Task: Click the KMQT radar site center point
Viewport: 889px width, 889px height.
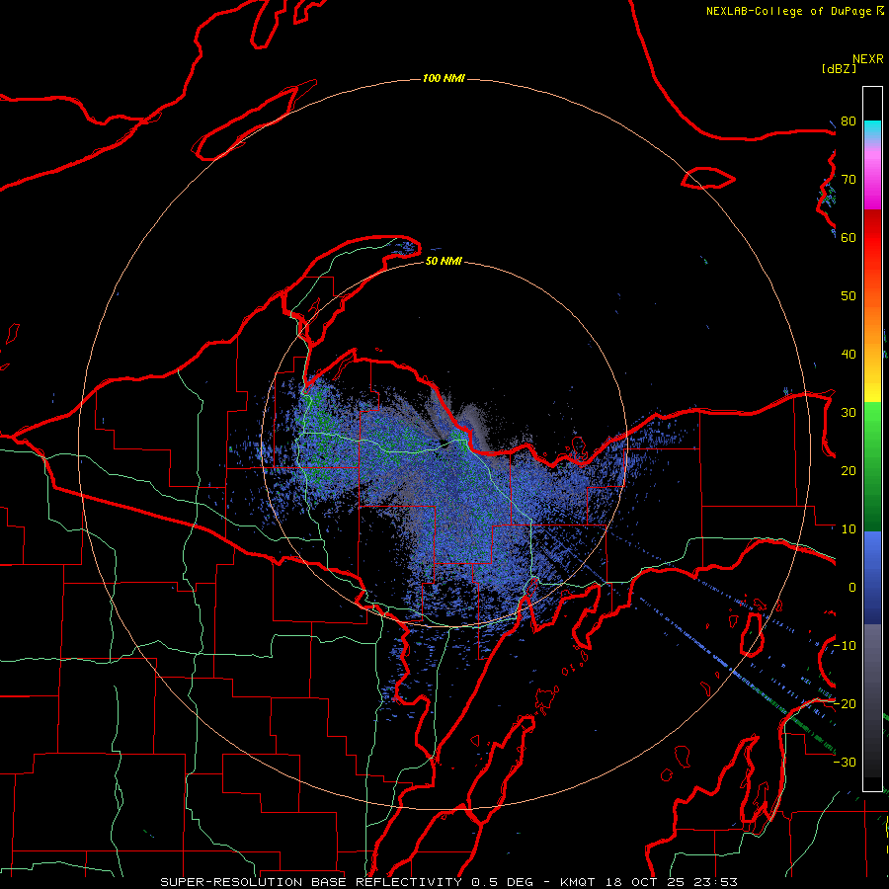Action: click(444, 444)
